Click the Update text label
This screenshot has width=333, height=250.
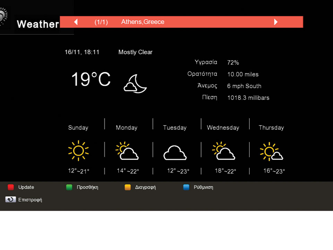[26, 187]
